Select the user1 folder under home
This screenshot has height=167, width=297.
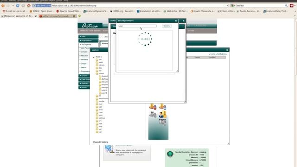[103, 90]
